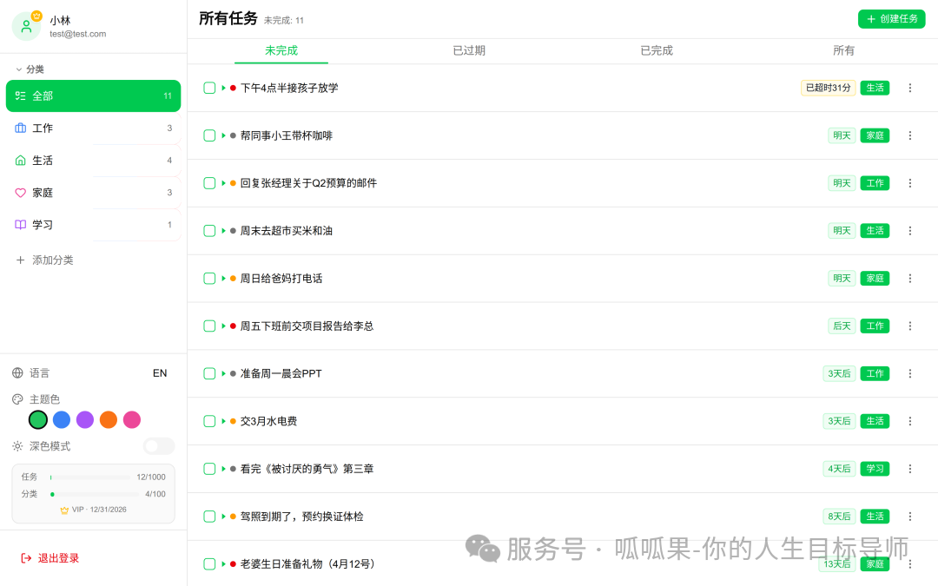Switch to the 已过期 tab

[x=469, y=50]
